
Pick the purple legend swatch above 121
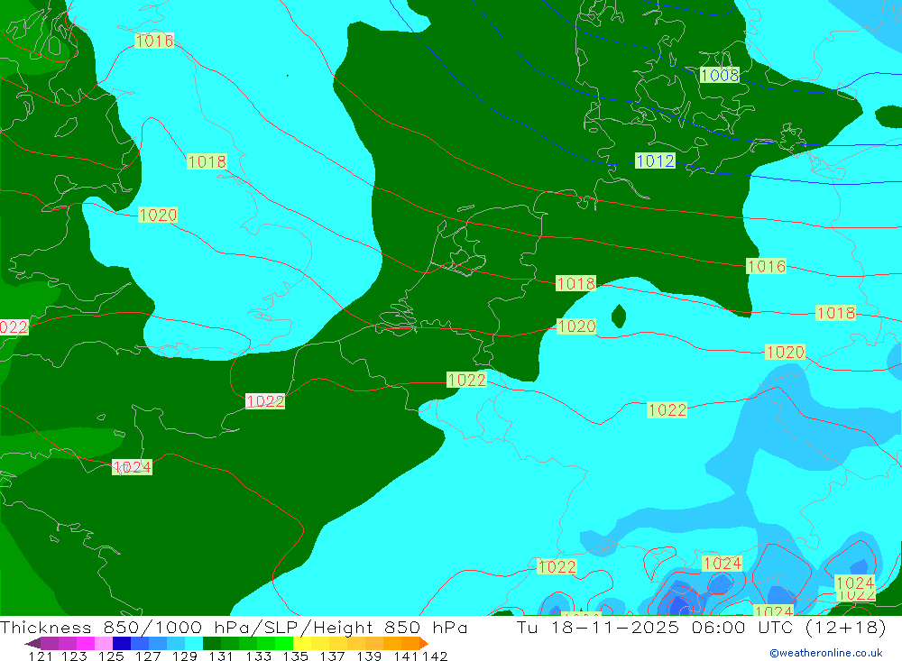click(x=50, y=643)
